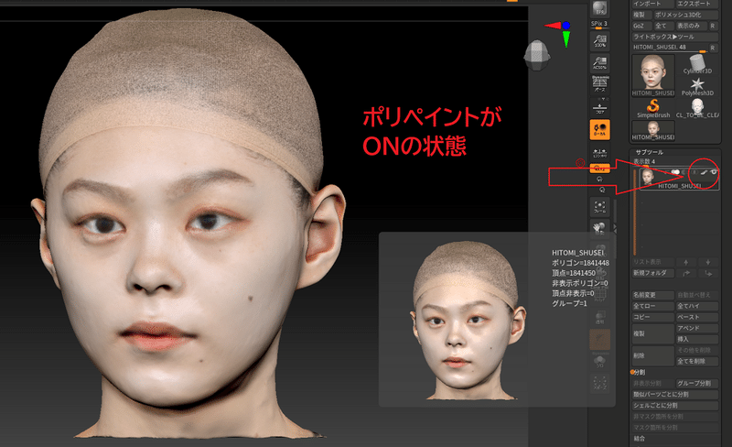Click 全てを削除 (Delete All) button
732x447 pixels.
(x=697, y=362)
